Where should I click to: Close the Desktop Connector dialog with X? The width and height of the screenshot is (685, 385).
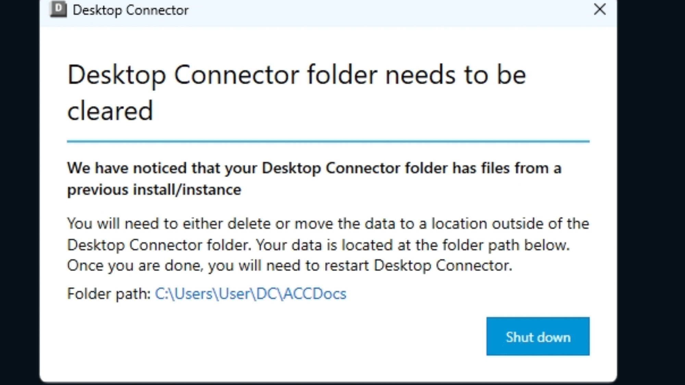tap(599, 9)
